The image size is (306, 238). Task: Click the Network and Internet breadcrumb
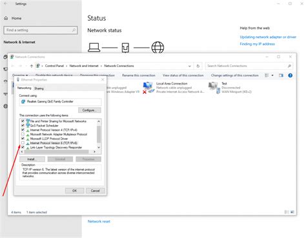coord(84,66)
